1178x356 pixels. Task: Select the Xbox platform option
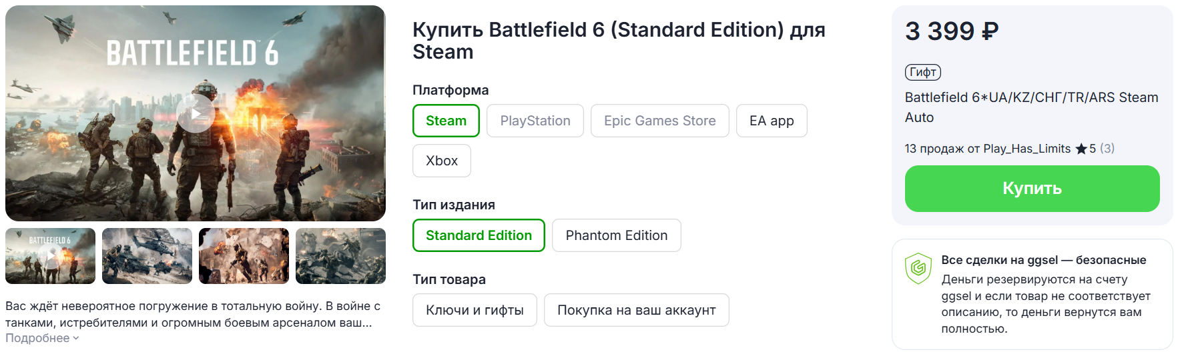(x=441, y=161)
